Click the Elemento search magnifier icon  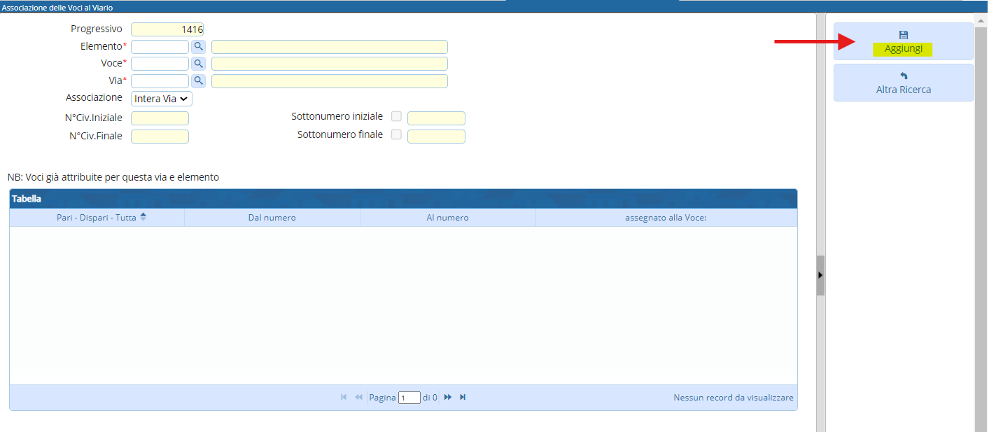click(199, 47)
